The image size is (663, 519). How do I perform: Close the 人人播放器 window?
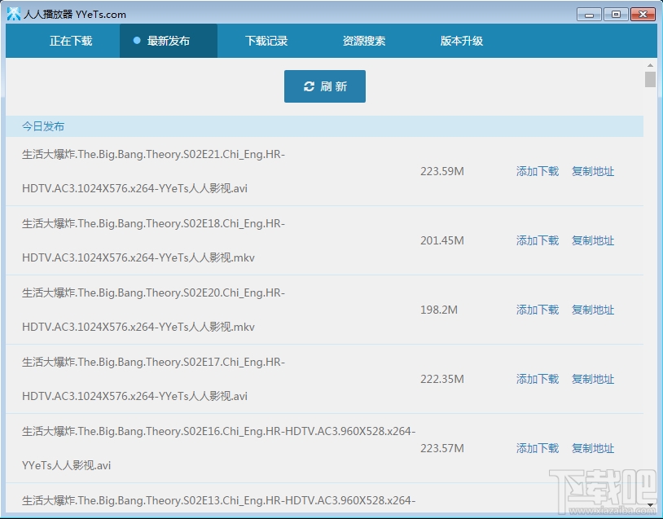(x=643, y=15)
